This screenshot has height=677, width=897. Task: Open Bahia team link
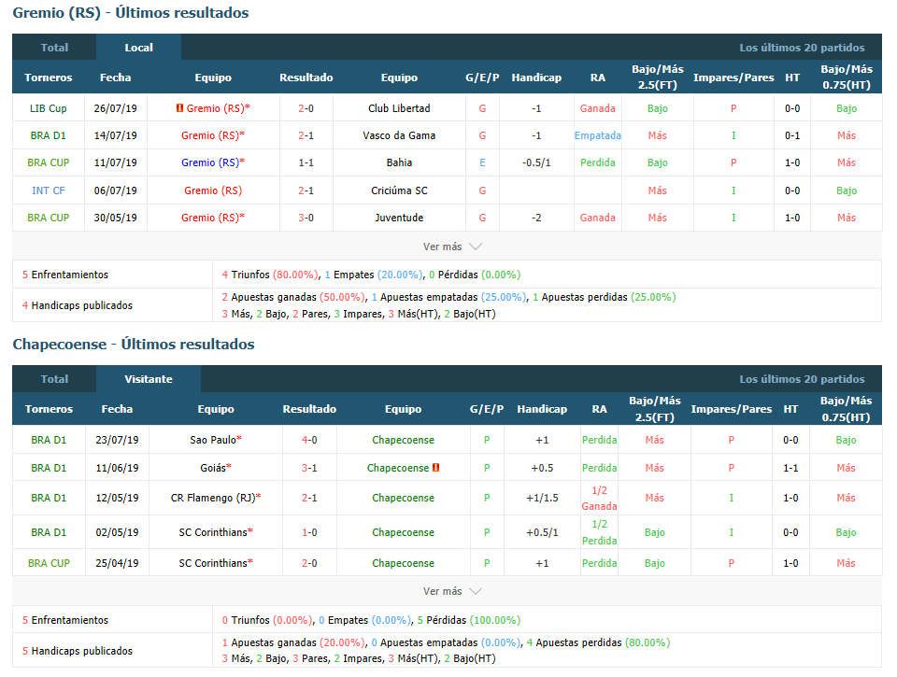399,162
